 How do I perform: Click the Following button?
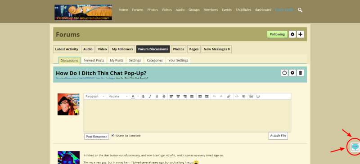(x=277, y=35)
